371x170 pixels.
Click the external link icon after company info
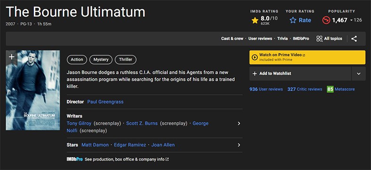tap(167, 159)
